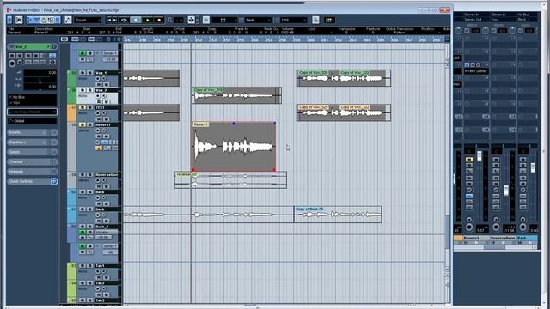
Task: Mute the Vox_2 track
Action: click(x=82, y=90)
